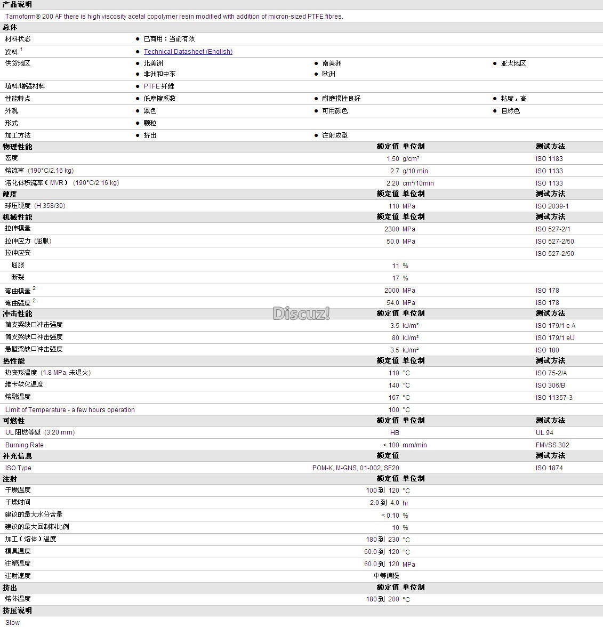The width and height of the screenshot is (603, 627).
Task: Click the Slow extrusion note
Action: 12,623
